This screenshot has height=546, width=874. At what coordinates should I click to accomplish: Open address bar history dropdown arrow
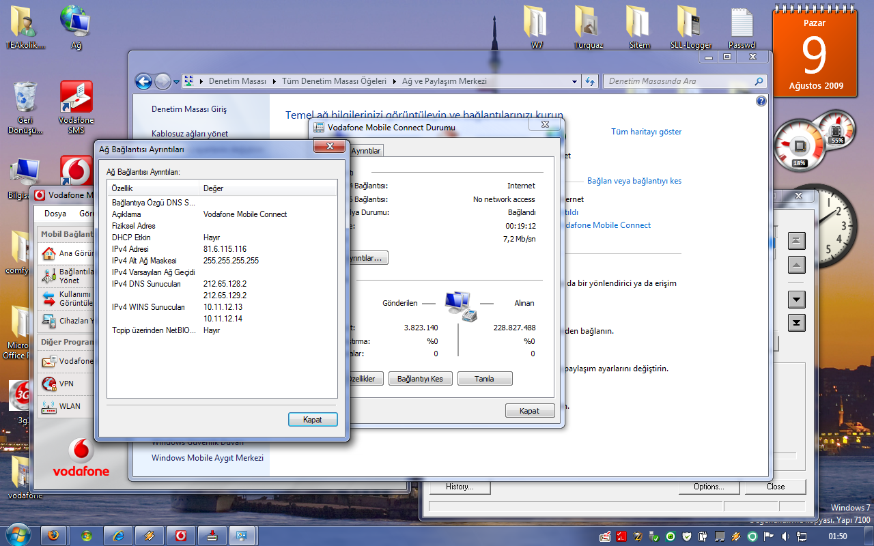pos(574,81)
